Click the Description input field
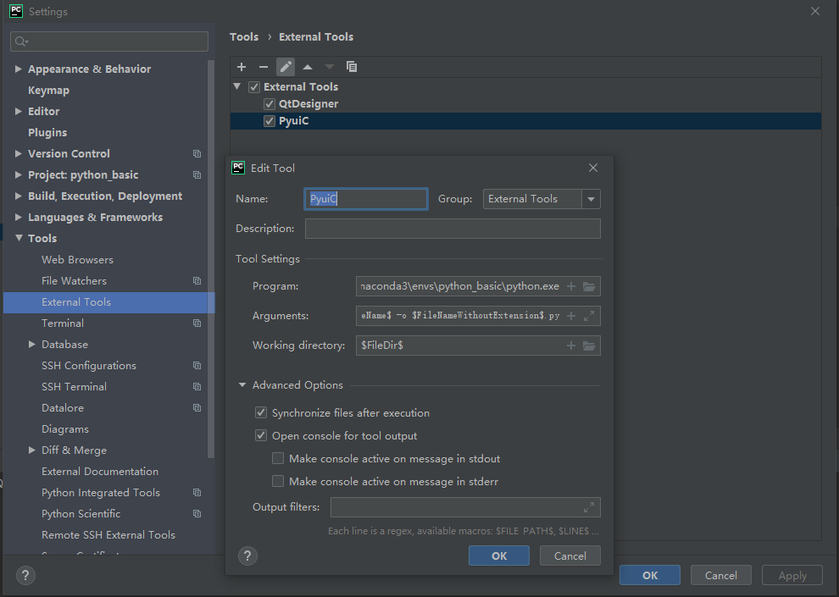The image size is (839, 597). tap(453, 229)
